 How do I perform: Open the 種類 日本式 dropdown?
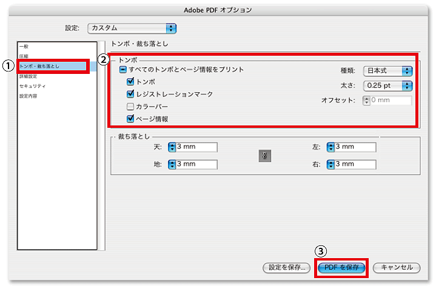387,71
